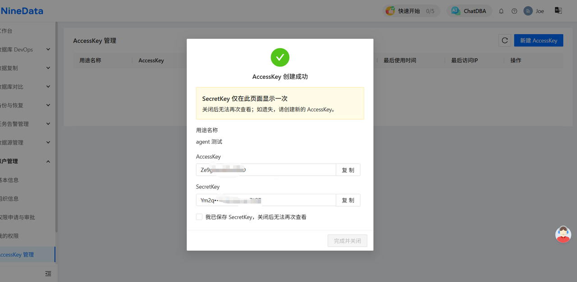Viewport: 577px width, 282px height.
Task: Click the refresh icon beside 新建 AccessKey
Action: [505, 40]
